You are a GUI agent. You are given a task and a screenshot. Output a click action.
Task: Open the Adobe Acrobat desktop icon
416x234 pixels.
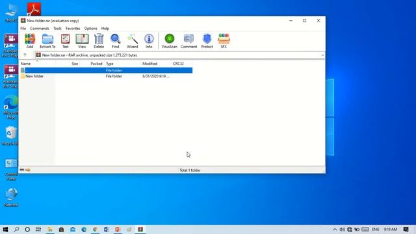(x=34, y=8)
